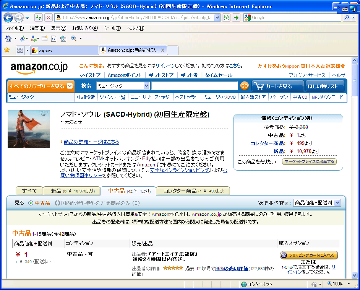Select the 国内配送料無料 radio option
Image resolution: width=360 pixels, height=290 pixels.
click(57, 203)
